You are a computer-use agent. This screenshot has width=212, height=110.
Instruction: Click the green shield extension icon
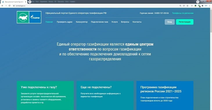tap(199, 6)
